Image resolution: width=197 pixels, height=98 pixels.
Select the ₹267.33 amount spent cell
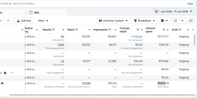point(164,45)
